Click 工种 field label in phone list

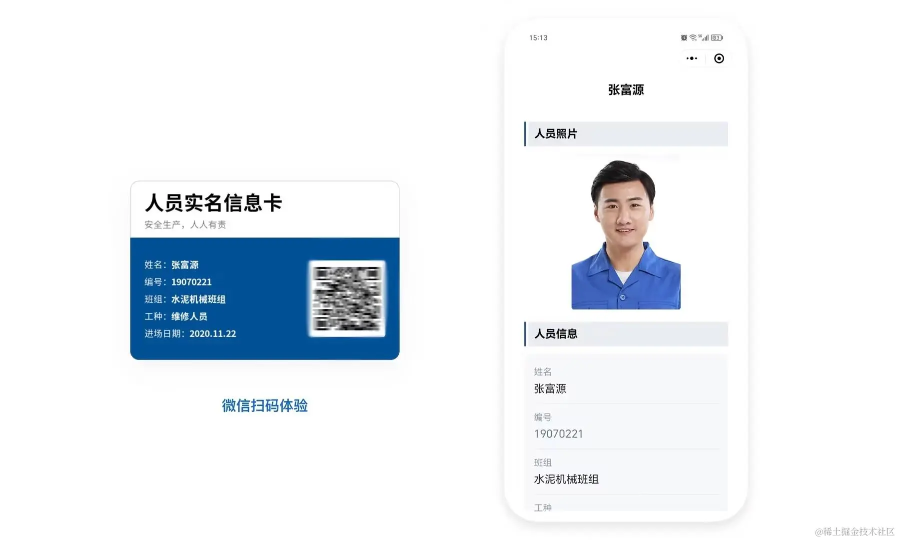tap(543, 507)
